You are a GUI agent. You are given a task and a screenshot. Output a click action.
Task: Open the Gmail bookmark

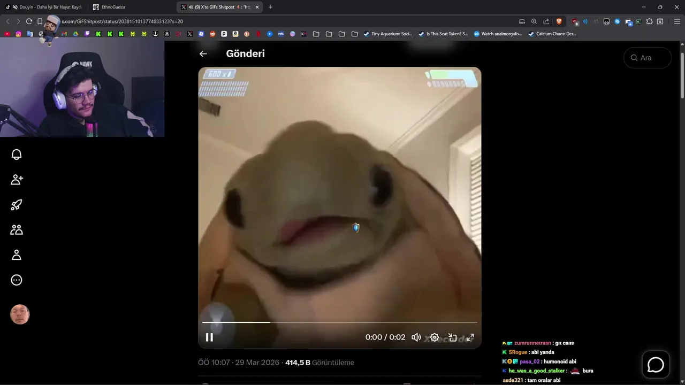coord(64,34)
